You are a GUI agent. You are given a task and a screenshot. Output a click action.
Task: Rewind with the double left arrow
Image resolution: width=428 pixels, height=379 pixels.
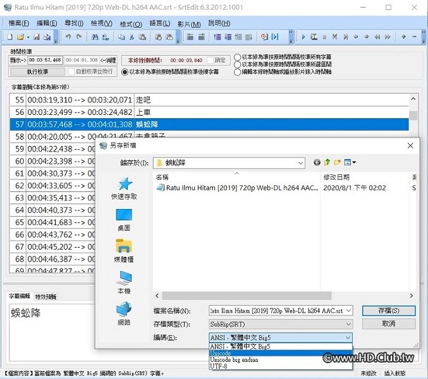[377, 37]
